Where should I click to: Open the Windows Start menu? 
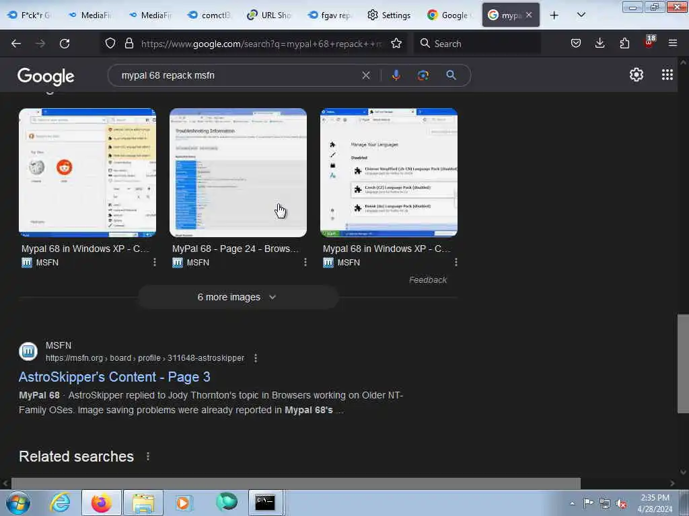(x=18, y=503)
